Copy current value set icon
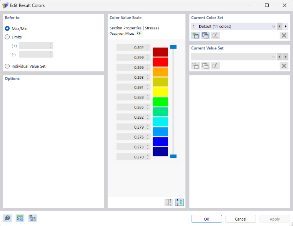Viewport: 293px width, 226px height. coord(205,66)
